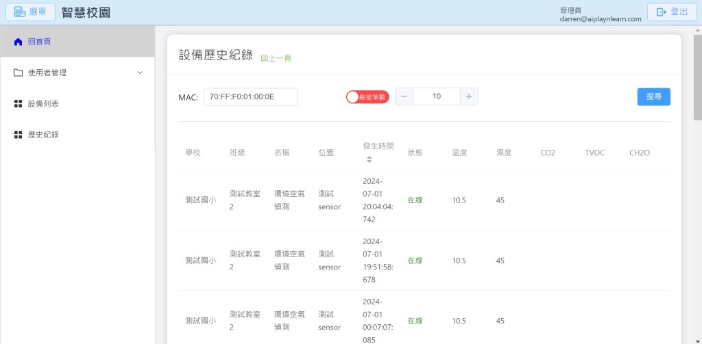Click the 回上一頁 back link
The image size is (702, 344).
276,58
